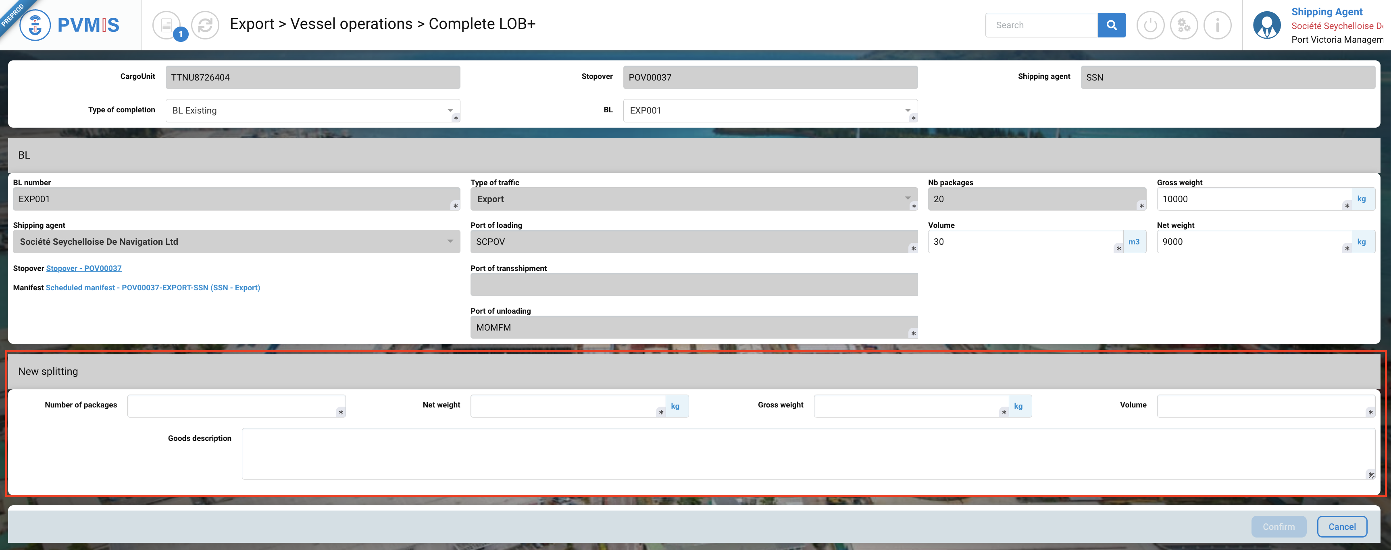Screen dimensions: 1391x550
Task: Click the Société Seychelloise red company name in header
Action: coord(1337,26)
